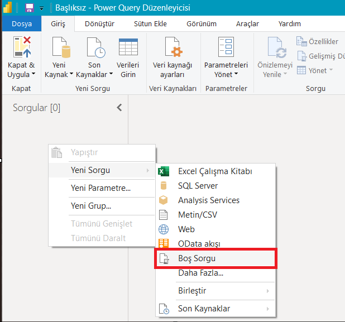The width and height of the screenshot is (345, 322).
Task: Switch to the Dönüştür ribbon tab
Action: pos(99,24)
